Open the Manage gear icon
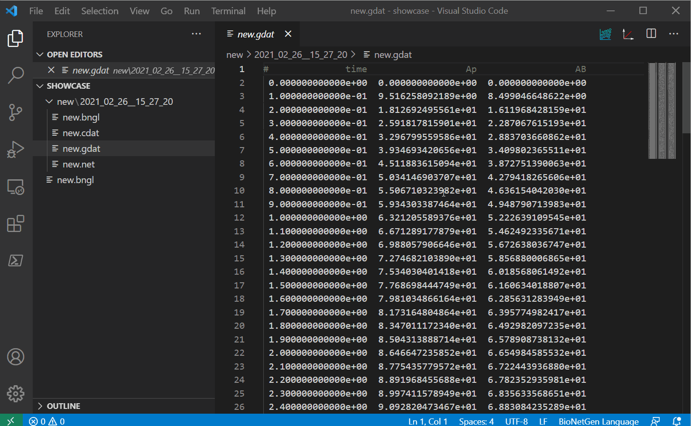Screen dimensions: 691x426 tap(16, 394)
